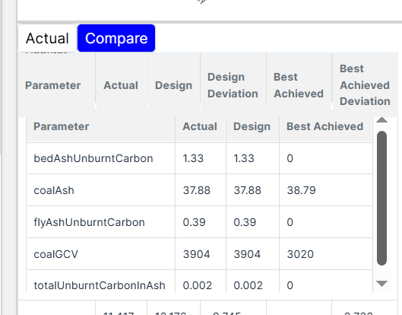Click the scrollbar up arrow

(381, 120)
